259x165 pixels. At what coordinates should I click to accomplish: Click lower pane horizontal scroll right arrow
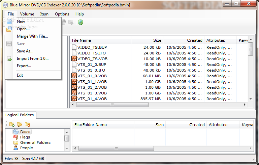click(250, 148)
